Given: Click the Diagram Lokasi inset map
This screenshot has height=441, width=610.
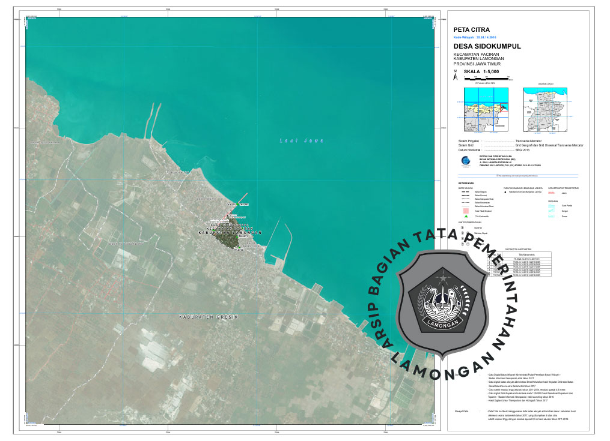Looking at the screenshot, I should click(x=546, y=109).
